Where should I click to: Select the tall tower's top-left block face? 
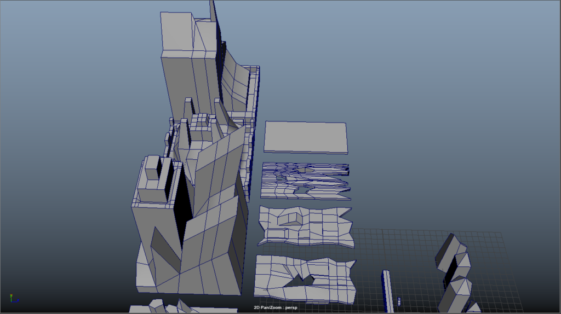click(x=176, y=33)
